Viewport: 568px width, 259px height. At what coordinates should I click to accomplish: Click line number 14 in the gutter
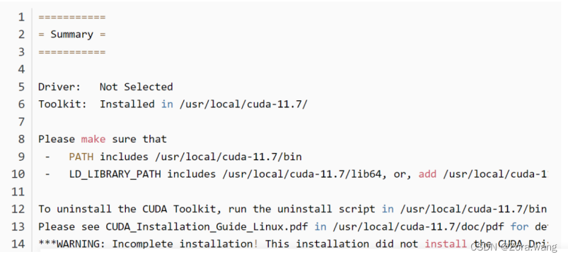(18, 244)
